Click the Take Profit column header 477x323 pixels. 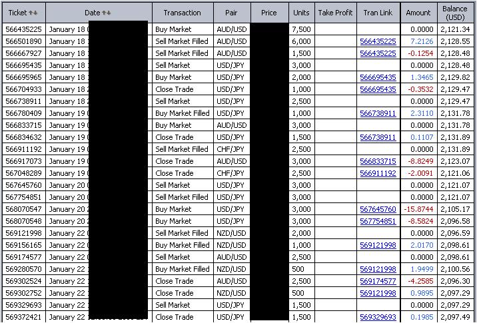pyautogui.click(x=335, y=13)
